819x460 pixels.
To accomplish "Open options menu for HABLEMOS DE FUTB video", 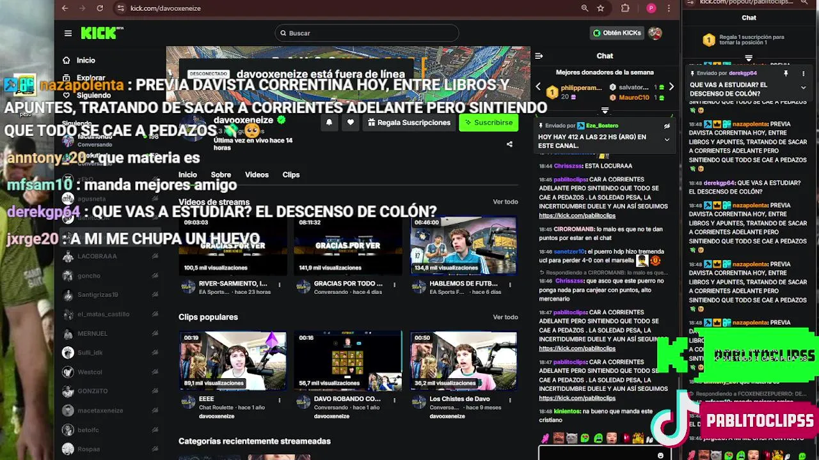I will (x=510, y=284).
